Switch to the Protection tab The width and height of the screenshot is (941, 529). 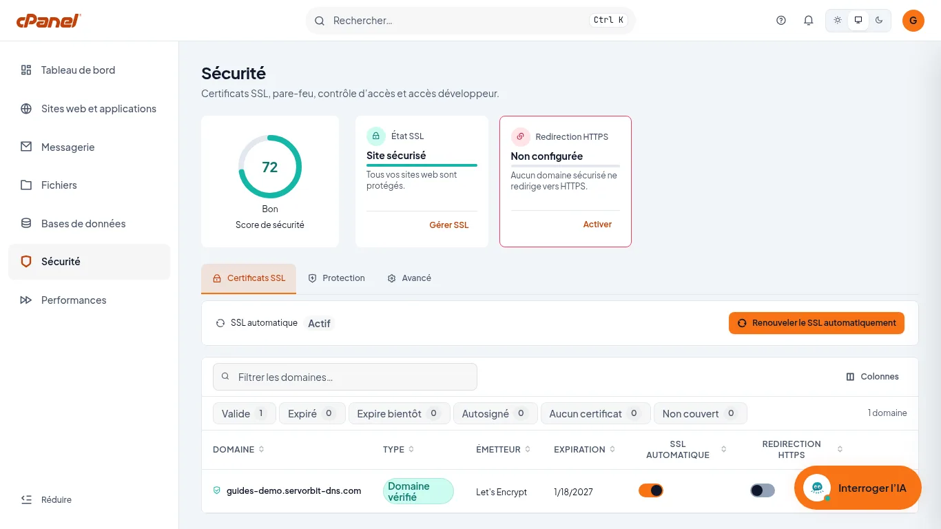(336, 278)
